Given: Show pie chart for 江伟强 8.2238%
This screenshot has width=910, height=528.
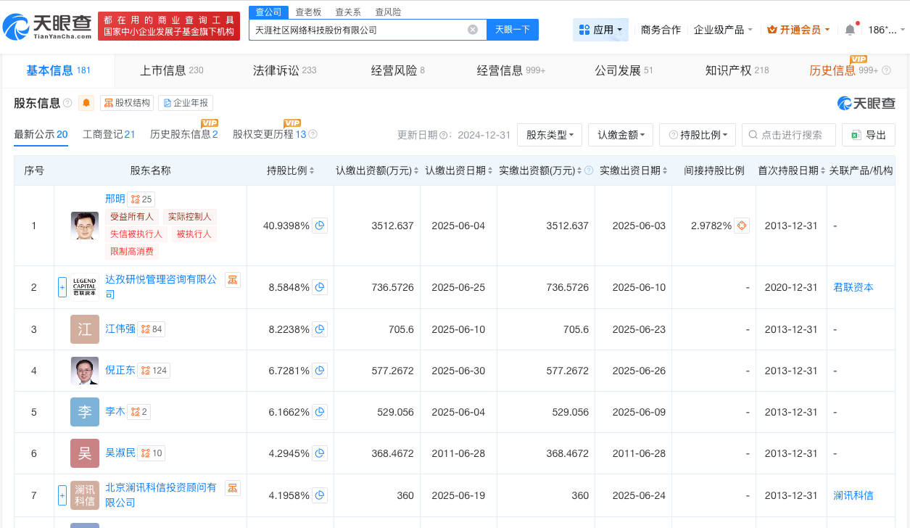Looking at the screenshot, I should click(x=320, y=329).
